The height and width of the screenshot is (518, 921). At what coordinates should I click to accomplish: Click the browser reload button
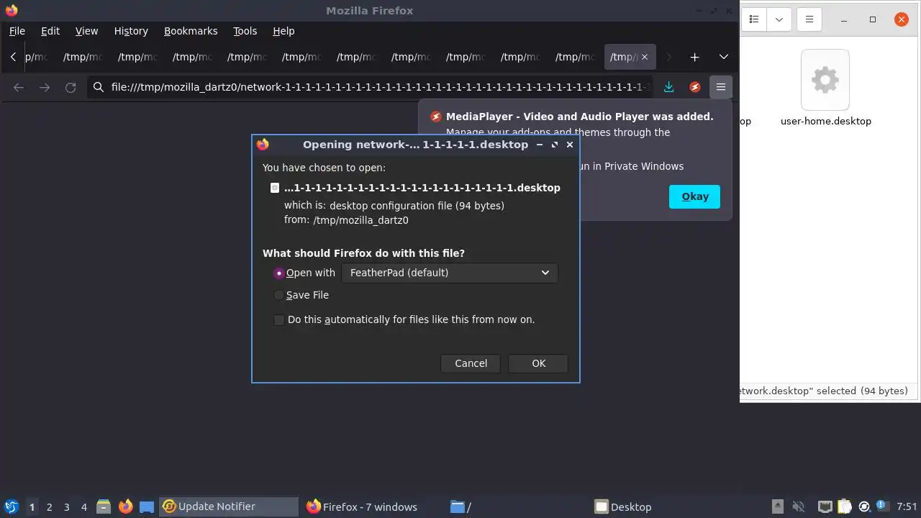pos(71,87)
